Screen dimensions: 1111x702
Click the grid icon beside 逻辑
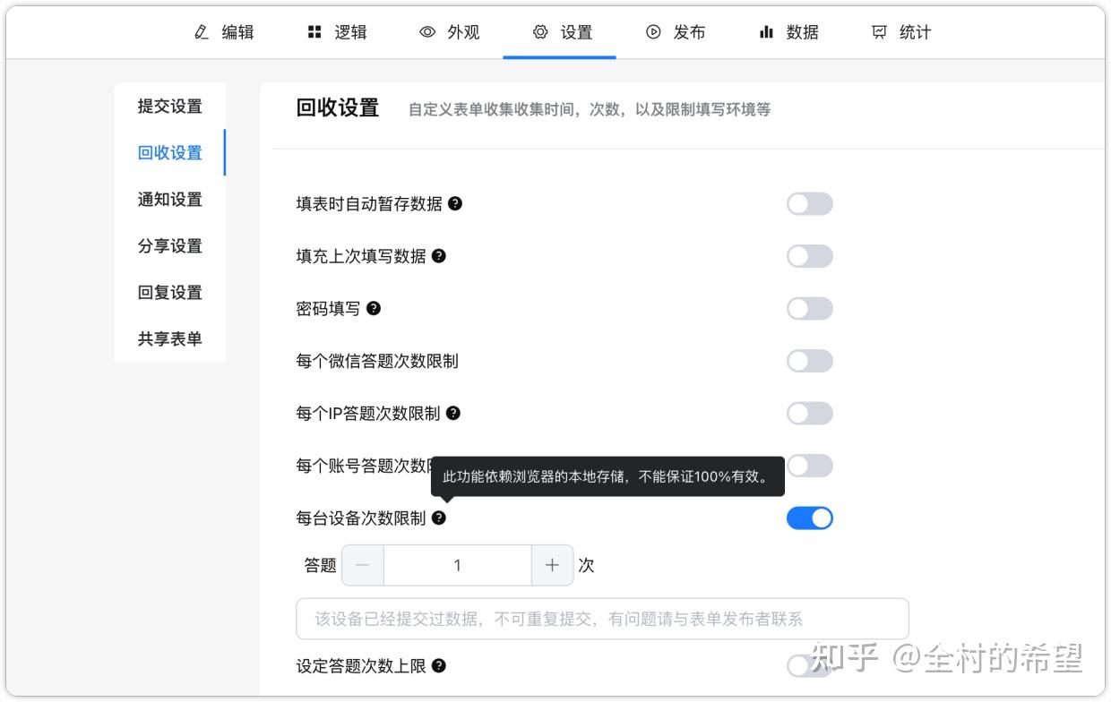[314, 32]
